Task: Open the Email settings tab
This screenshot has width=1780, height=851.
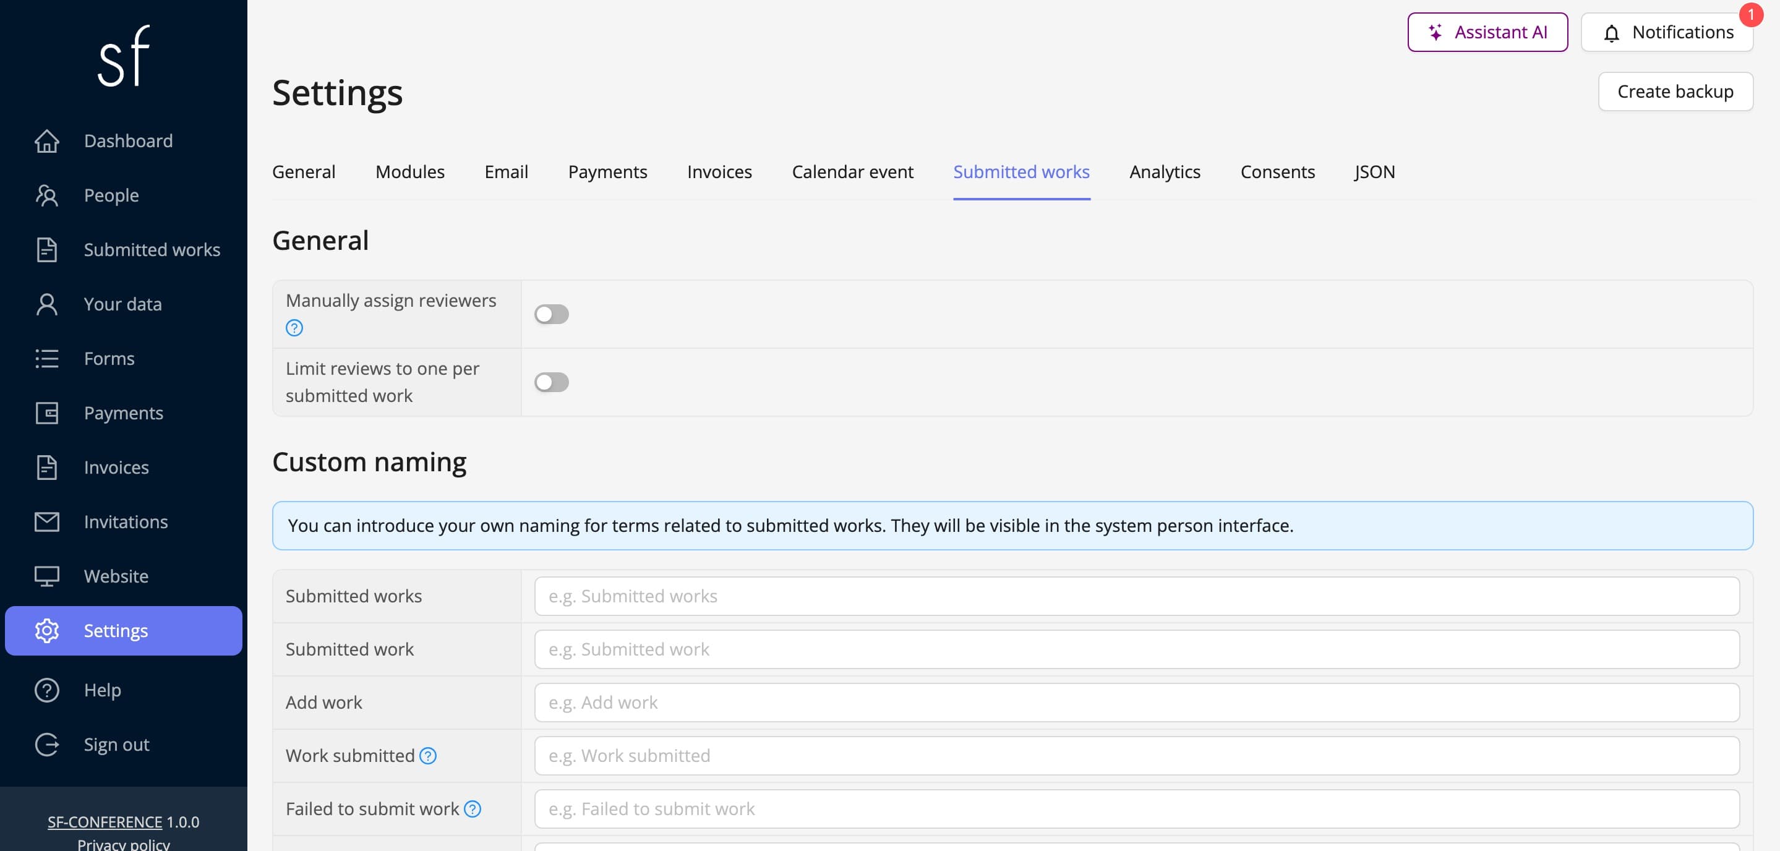Action: (507, 172)
